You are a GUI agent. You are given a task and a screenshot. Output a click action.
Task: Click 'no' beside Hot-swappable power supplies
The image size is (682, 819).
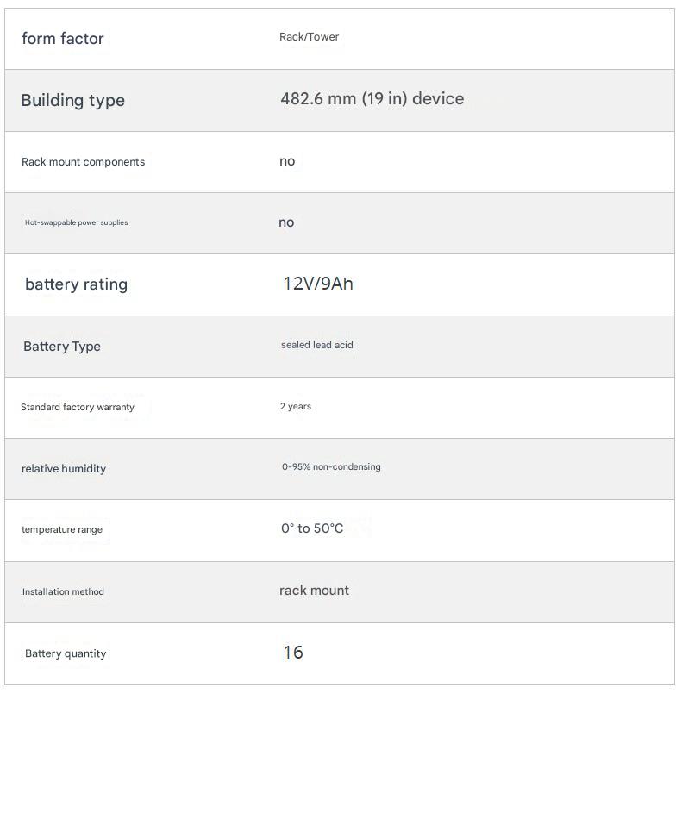(286, 222)
